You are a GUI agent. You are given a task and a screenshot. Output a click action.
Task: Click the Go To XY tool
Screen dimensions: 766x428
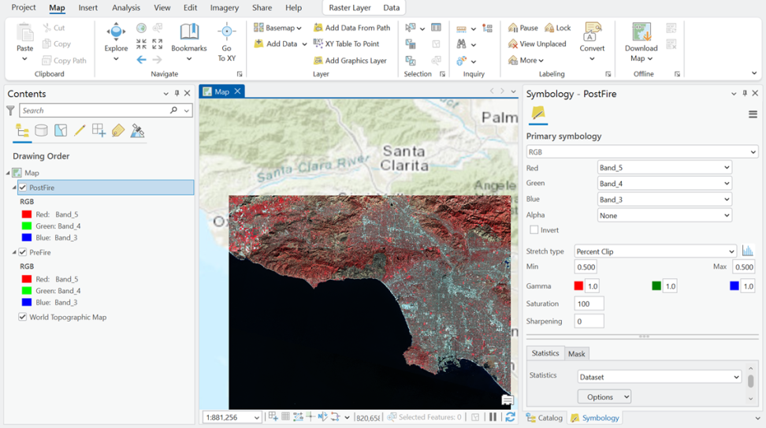227,42
